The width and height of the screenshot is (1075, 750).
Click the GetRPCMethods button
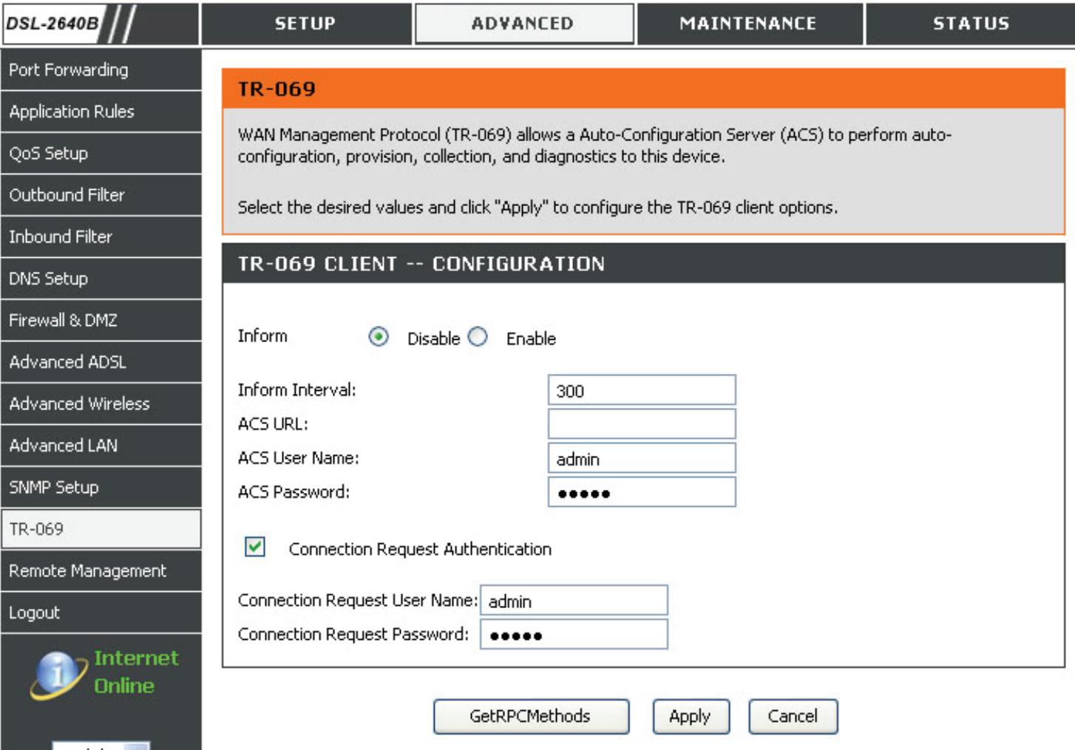point(530,716)
